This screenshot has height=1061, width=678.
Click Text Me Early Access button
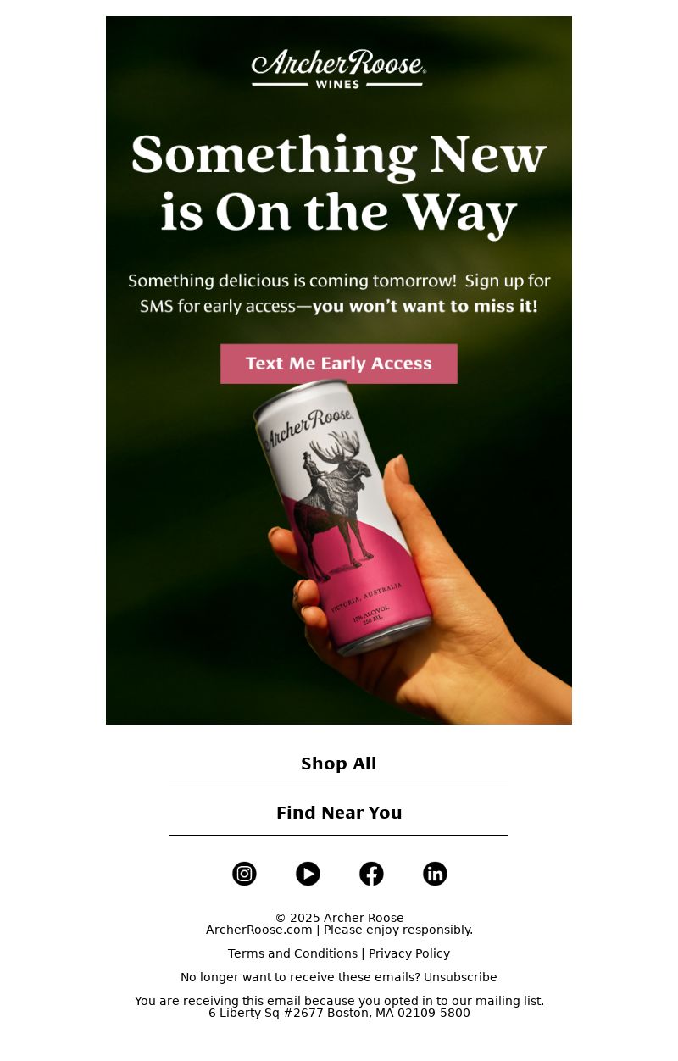click(339, 364)
